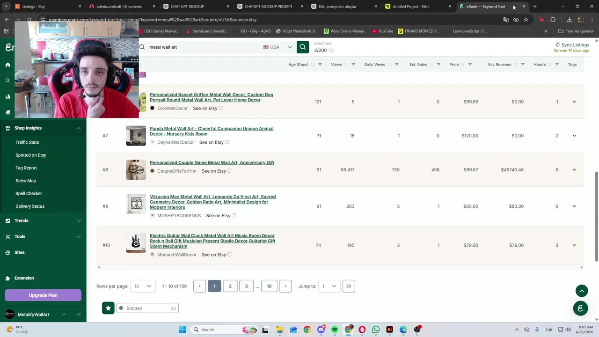Click the Smitten list input field
This screenshot has width=599, height=337.
[147, 308]
